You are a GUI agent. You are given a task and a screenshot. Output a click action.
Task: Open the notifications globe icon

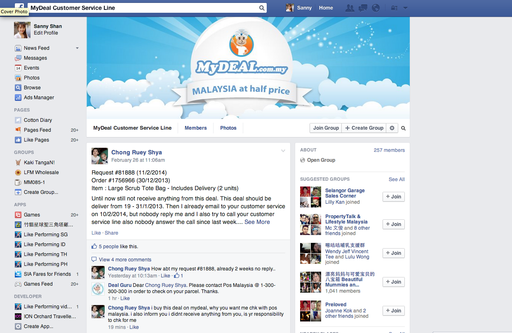tap(376, 8)
